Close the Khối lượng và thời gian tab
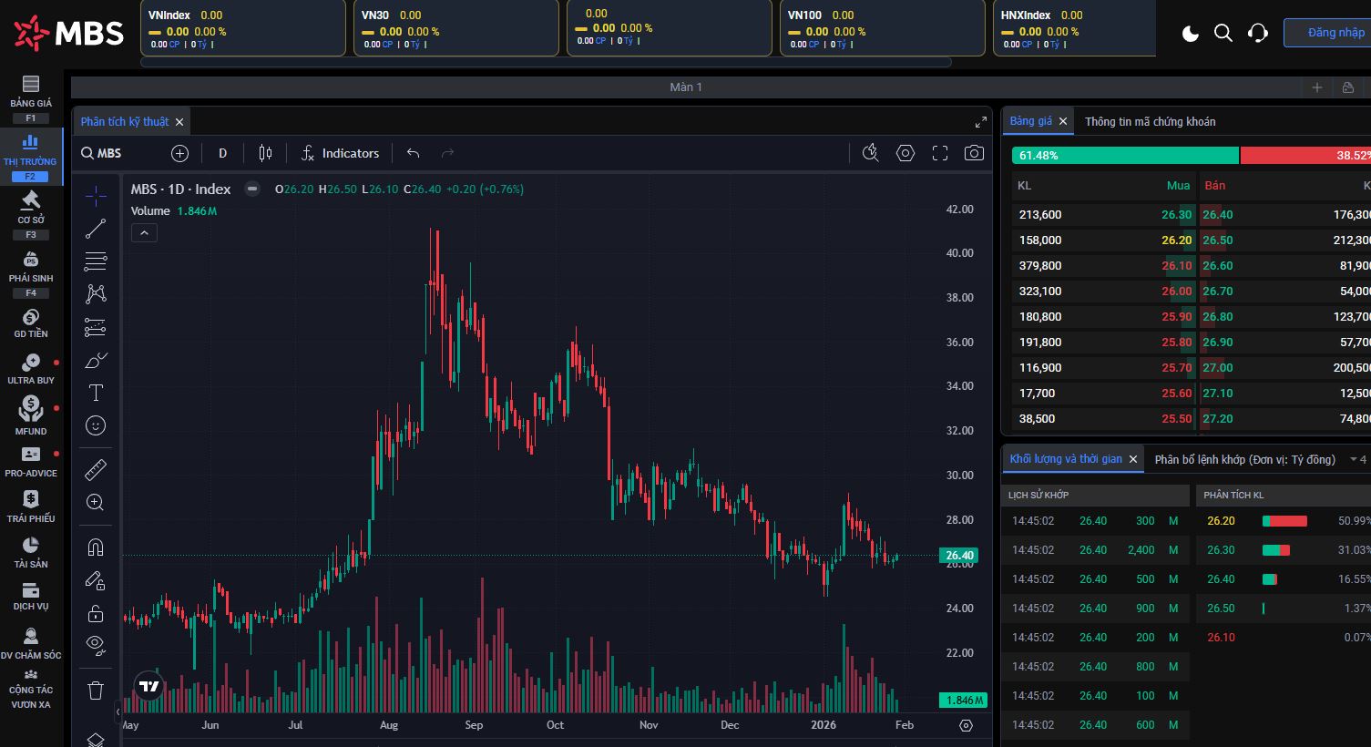Screen dimensions: 1371x747 pos(1133,459)
